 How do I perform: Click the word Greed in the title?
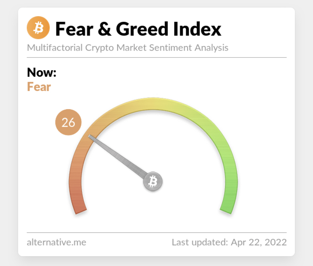(142, 29)
